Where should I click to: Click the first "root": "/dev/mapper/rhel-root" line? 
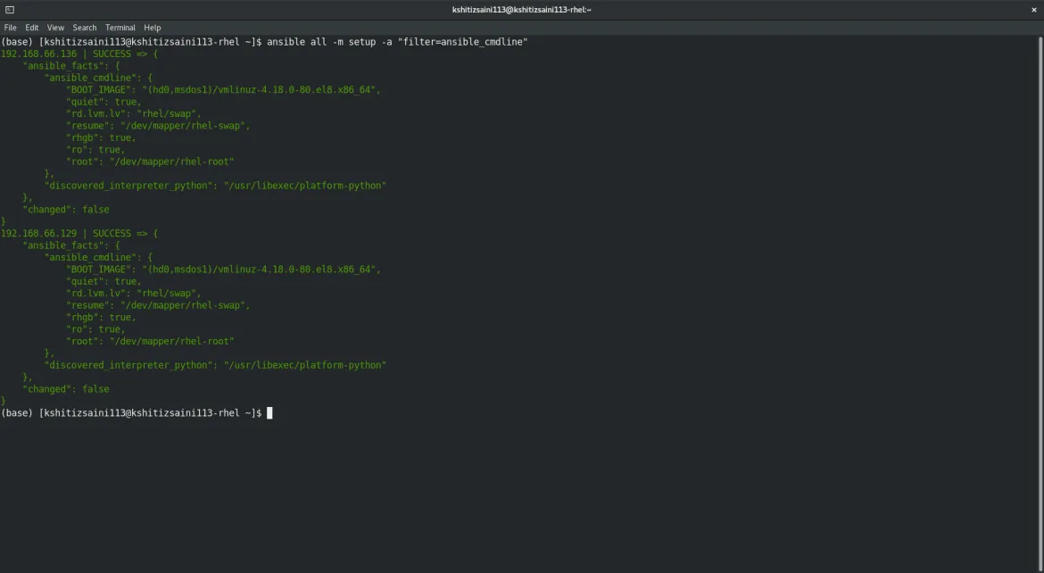coord(151,162)
